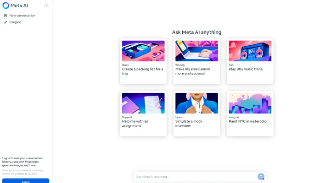The height and width of the screenshot is (183, 325).
Task: Click the Log in button
Action: click(26, 181)
